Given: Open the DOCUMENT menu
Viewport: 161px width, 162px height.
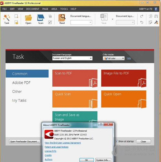Looking at the screenshot, I should coord(33,9).
